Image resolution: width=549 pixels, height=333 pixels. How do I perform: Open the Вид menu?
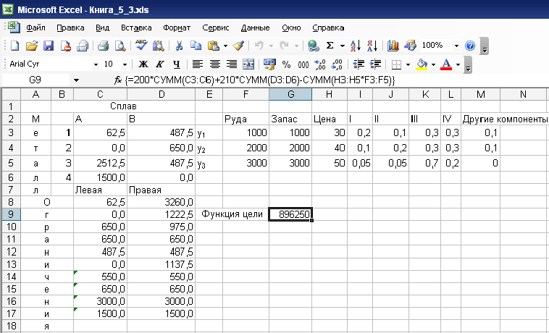pyautogui.click(x=102, y=28)
